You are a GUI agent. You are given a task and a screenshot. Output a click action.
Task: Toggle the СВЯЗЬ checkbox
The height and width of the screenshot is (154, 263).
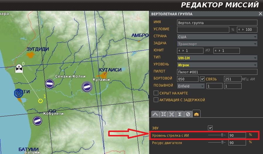(x=202, y=79)
